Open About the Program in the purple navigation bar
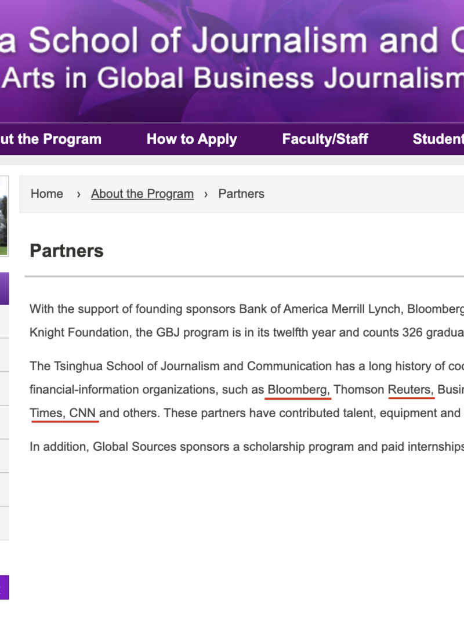 [x=50, y=139]
